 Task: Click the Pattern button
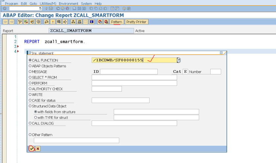(116, 22)
